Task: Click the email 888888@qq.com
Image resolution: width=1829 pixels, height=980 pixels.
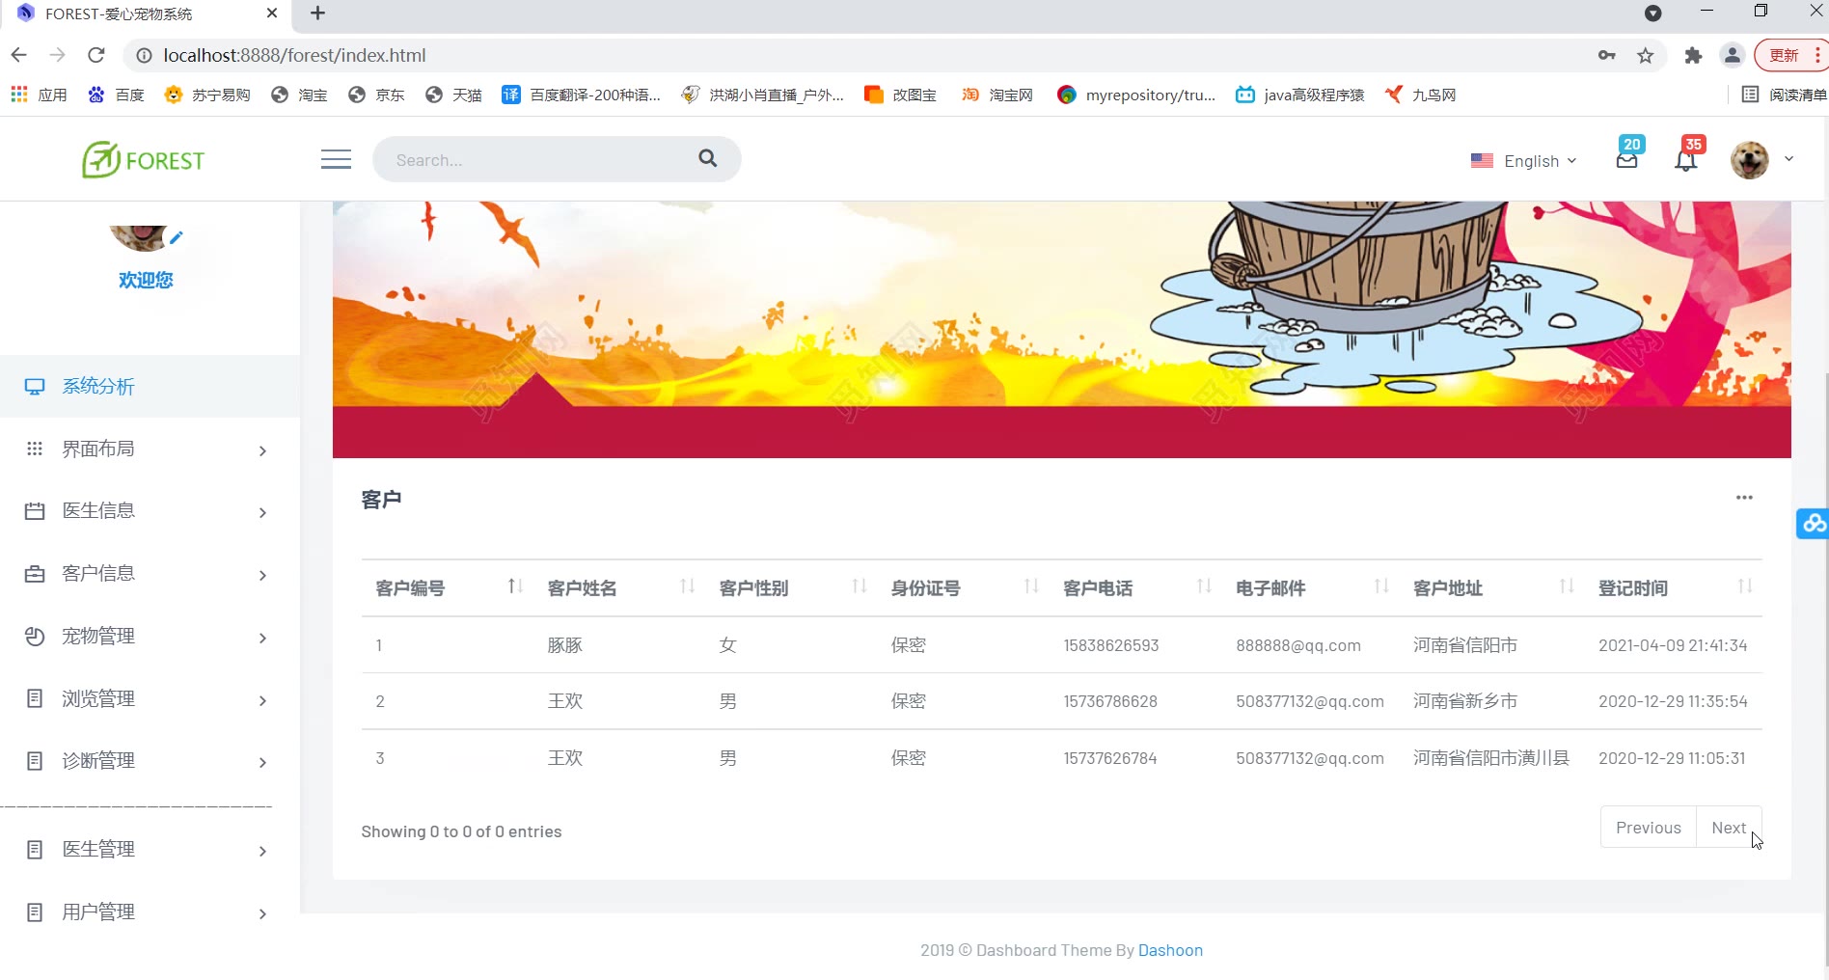Action: click(x=1298, y=645)
